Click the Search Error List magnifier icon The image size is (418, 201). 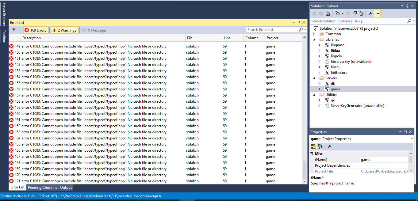point(301,30)
